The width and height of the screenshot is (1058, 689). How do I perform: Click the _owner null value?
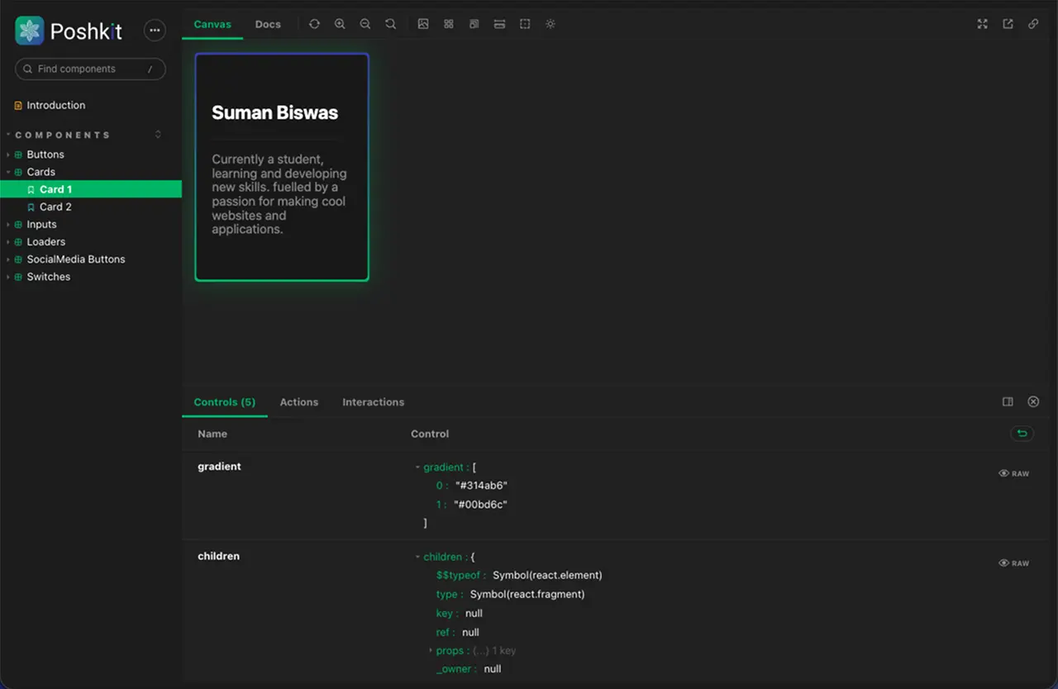[x=493, y=669]
